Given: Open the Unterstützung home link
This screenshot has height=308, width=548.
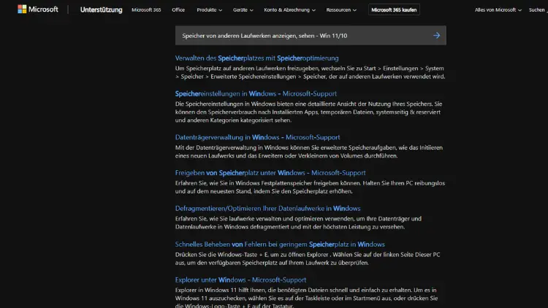Looking at the screenshot, I should pos(101,10).
